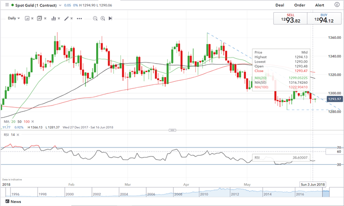Image resolution: width=344 pixels, height=206 pixels.
Task: Open the chart layout dropdown arrow
Action: tap(45, 19)
